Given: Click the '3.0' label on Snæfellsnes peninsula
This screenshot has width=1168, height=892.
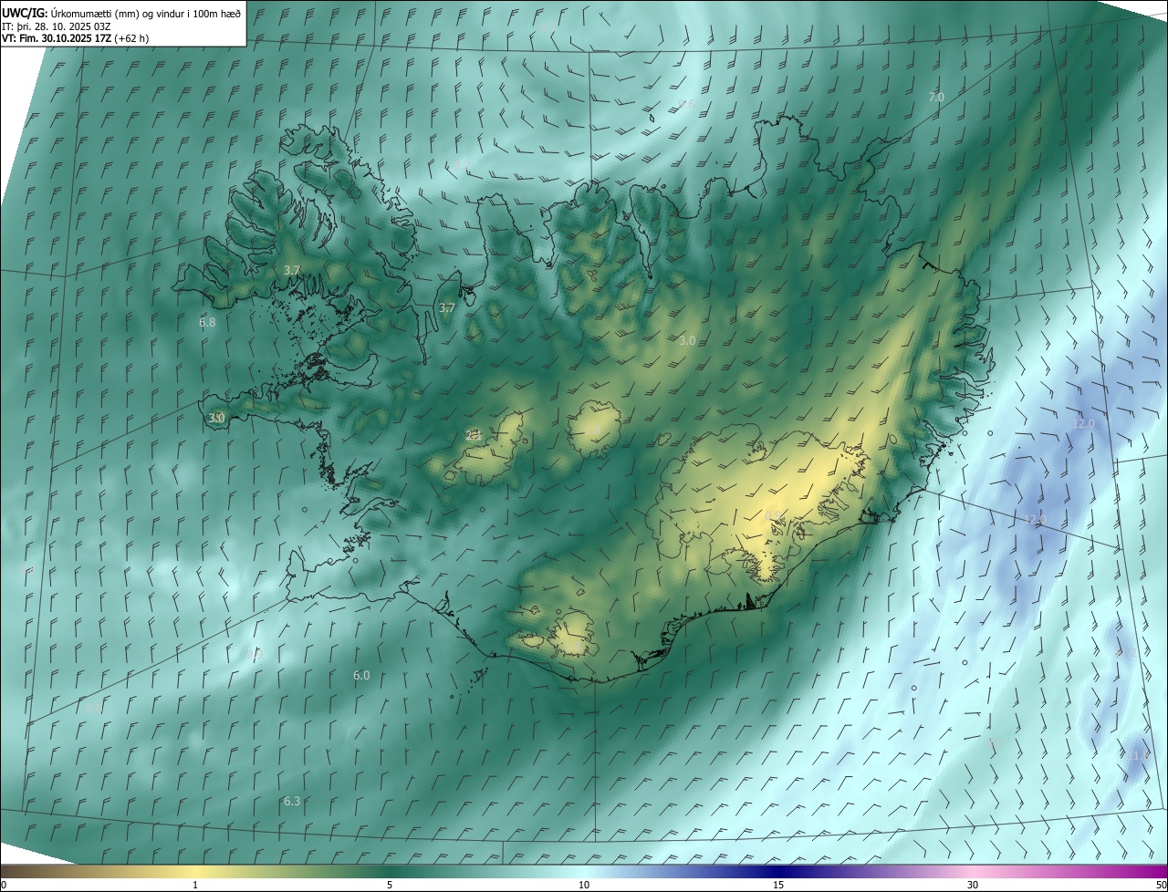Looking at the screenshot, I should coord(216,418).
